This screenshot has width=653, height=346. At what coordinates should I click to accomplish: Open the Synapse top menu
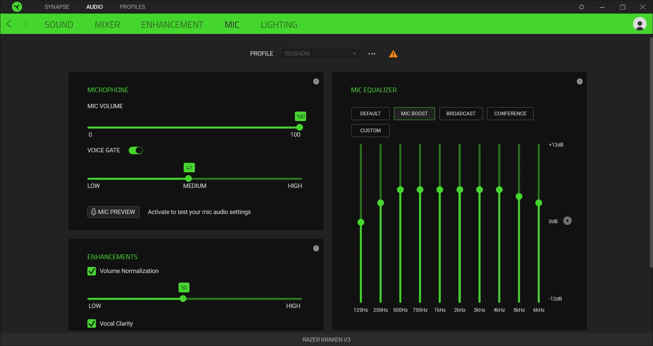[57, 7]
